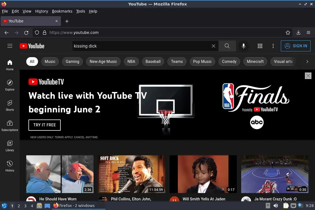The image size is (315, 210).
Task: Open the Soft Rock video thumbnail
Action: click(131, 174)
